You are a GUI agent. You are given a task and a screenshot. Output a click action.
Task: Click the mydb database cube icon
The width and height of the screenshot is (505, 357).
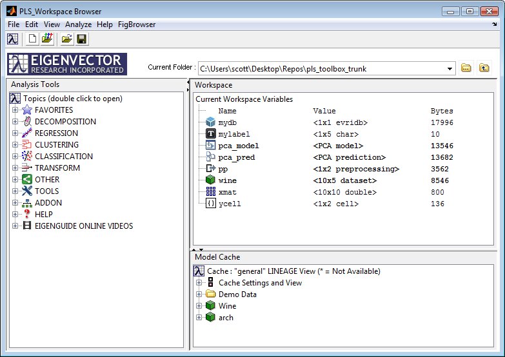click(x=211, y=122)
